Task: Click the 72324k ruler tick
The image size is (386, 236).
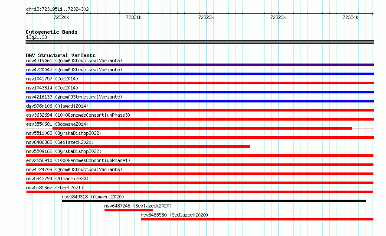Action: (350, 17)
